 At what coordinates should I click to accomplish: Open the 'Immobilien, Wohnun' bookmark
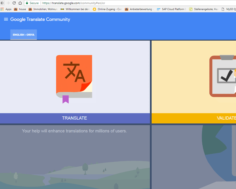pyautogui.click(x=43, y=9)
